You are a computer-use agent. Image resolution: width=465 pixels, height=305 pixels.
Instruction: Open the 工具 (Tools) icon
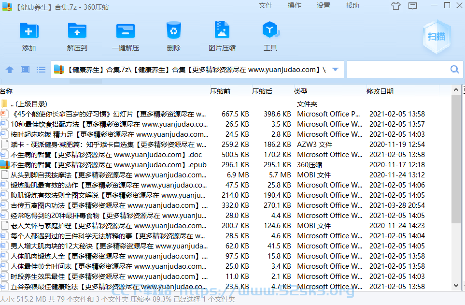pos(270,29)
